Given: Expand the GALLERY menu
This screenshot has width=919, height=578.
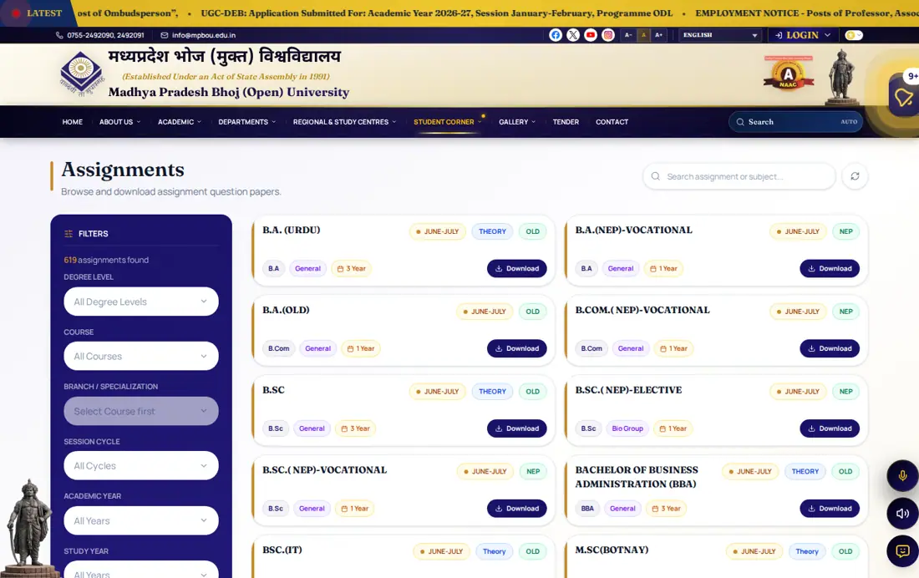Looking at the screenshot, I should (x=517, y=122).
